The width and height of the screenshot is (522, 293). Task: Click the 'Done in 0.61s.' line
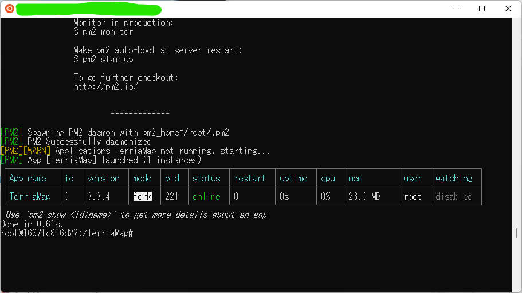(x=32, y=224)
